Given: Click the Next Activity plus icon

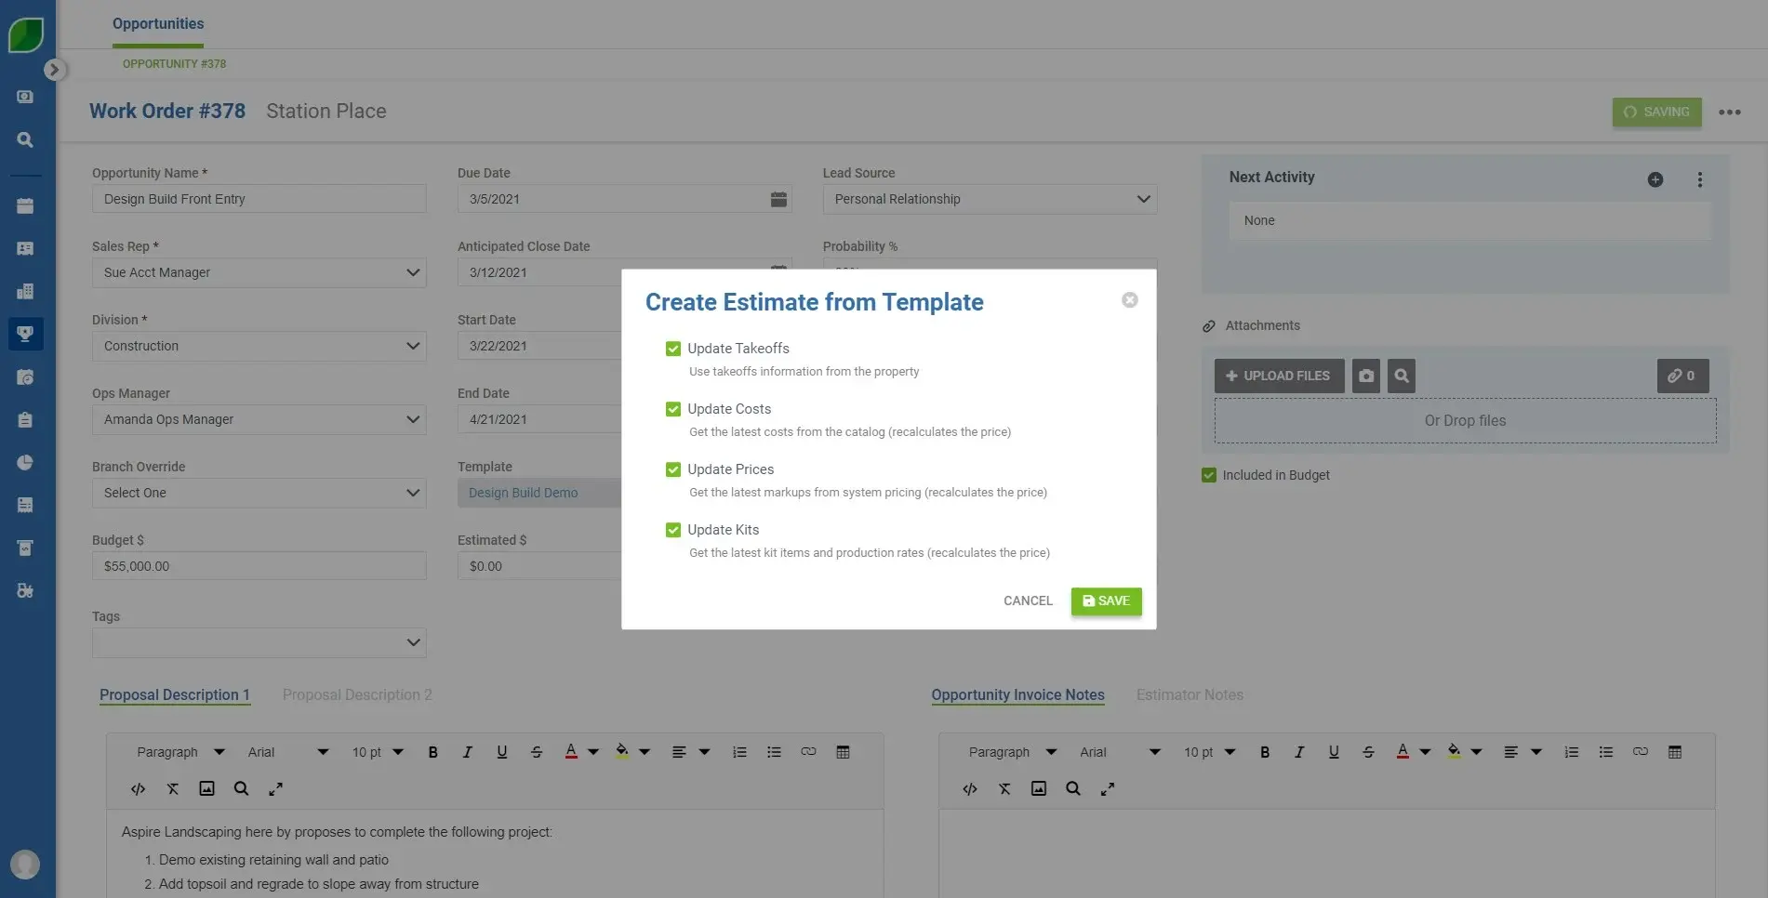Looking at the screenshot, I should (x=1655, y=179).
